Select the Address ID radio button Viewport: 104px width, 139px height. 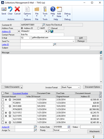pos(22,28)
